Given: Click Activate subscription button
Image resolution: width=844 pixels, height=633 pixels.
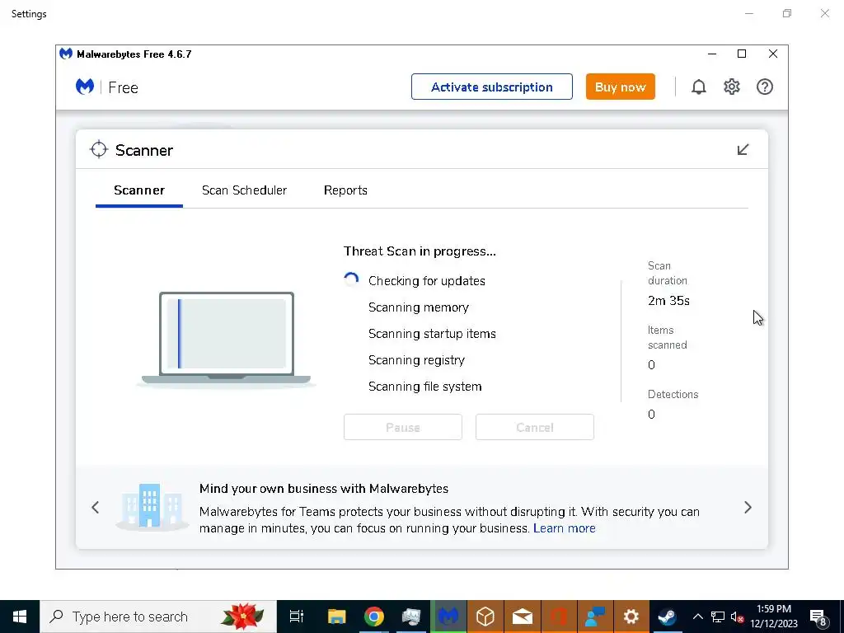Looking at the screenshot, I should point(491,87).
